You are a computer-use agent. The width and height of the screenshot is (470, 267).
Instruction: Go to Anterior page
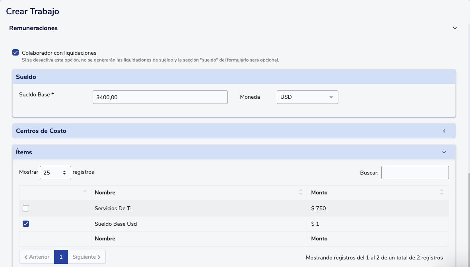37,257
